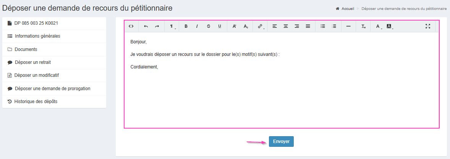The width and height of the screenshot is (450, 159).
Task: Open the text background color picker
Action: point(390,26)
